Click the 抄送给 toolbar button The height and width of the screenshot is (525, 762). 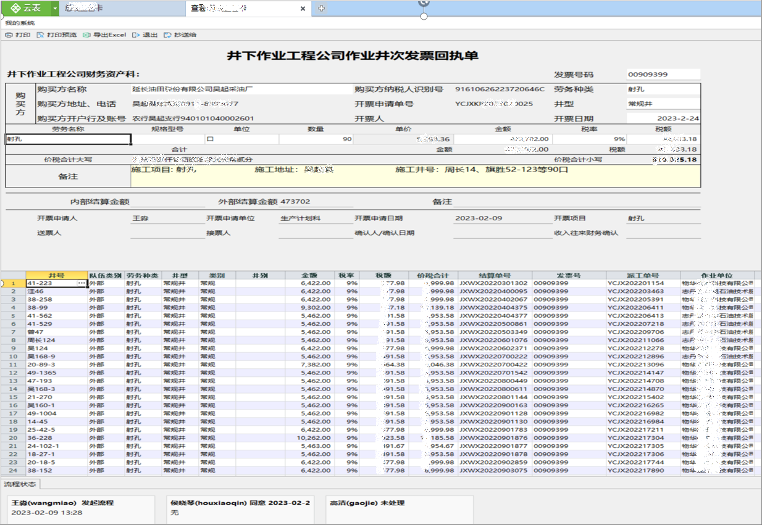coord(180,35)
